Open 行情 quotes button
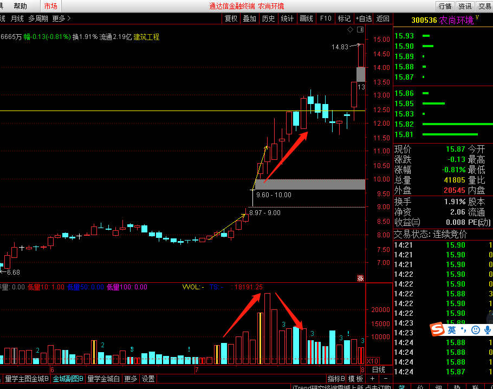This screenshot has height=389, width=493. 445,6
